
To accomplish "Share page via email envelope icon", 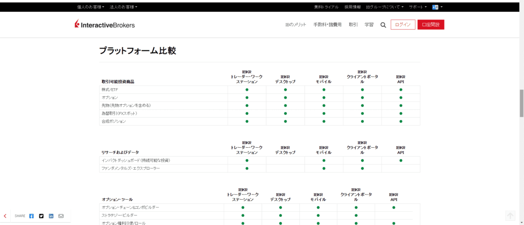I will coord(61,216).
